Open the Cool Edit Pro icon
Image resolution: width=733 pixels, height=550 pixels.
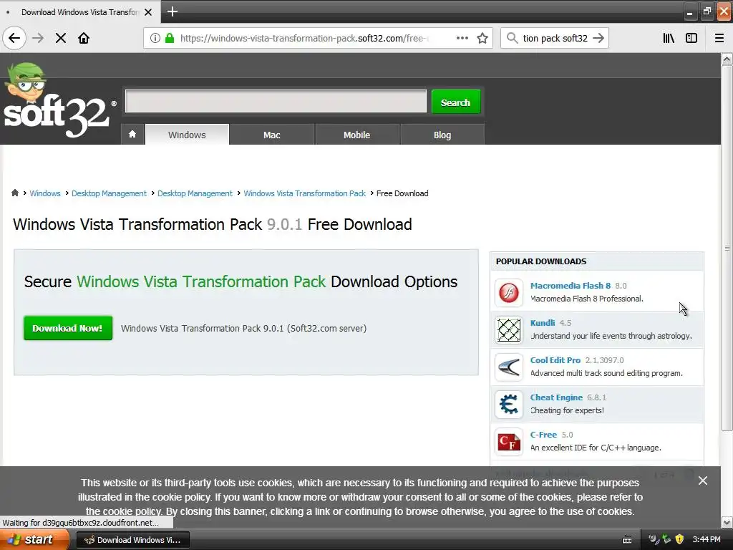click(x=509, y=367)
